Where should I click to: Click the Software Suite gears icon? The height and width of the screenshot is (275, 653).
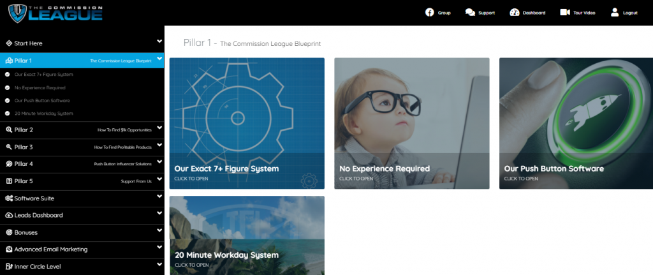pos(9,198)
